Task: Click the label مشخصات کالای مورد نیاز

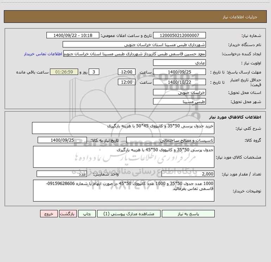Action: point(239,157)
